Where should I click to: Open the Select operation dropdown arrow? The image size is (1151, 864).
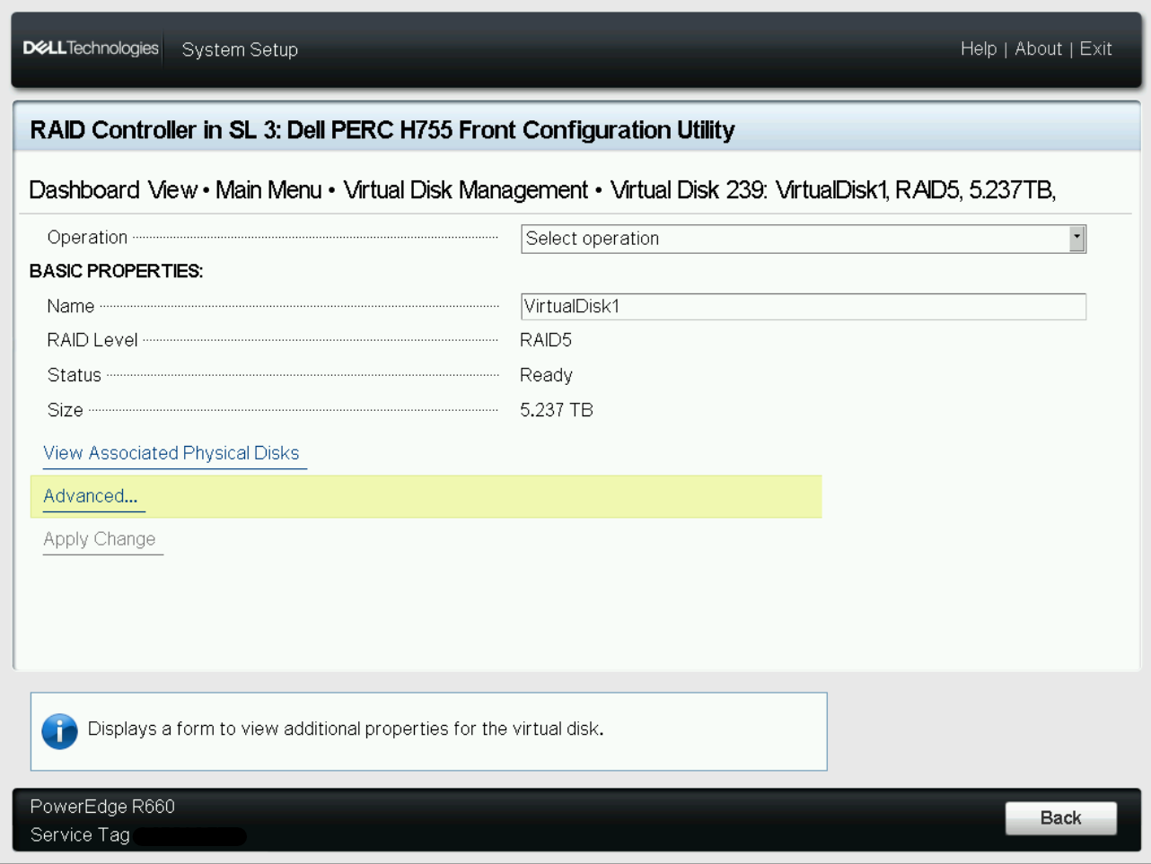[x=1076, y=239]
